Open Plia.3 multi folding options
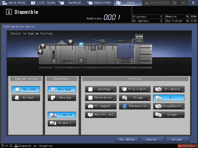 135,89
